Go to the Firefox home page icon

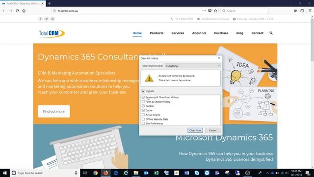tap(24, 11)
